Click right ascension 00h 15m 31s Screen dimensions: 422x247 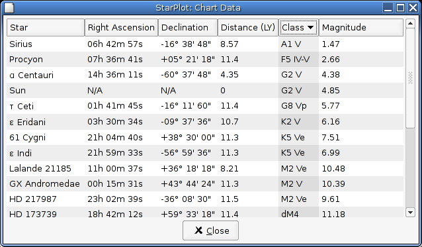point(115,183)
